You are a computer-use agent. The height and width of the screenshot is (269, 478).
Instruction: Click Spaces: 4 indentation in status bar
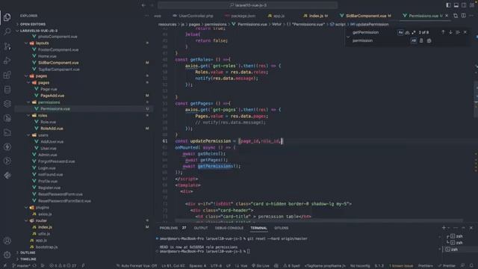[x=197, y=266]
